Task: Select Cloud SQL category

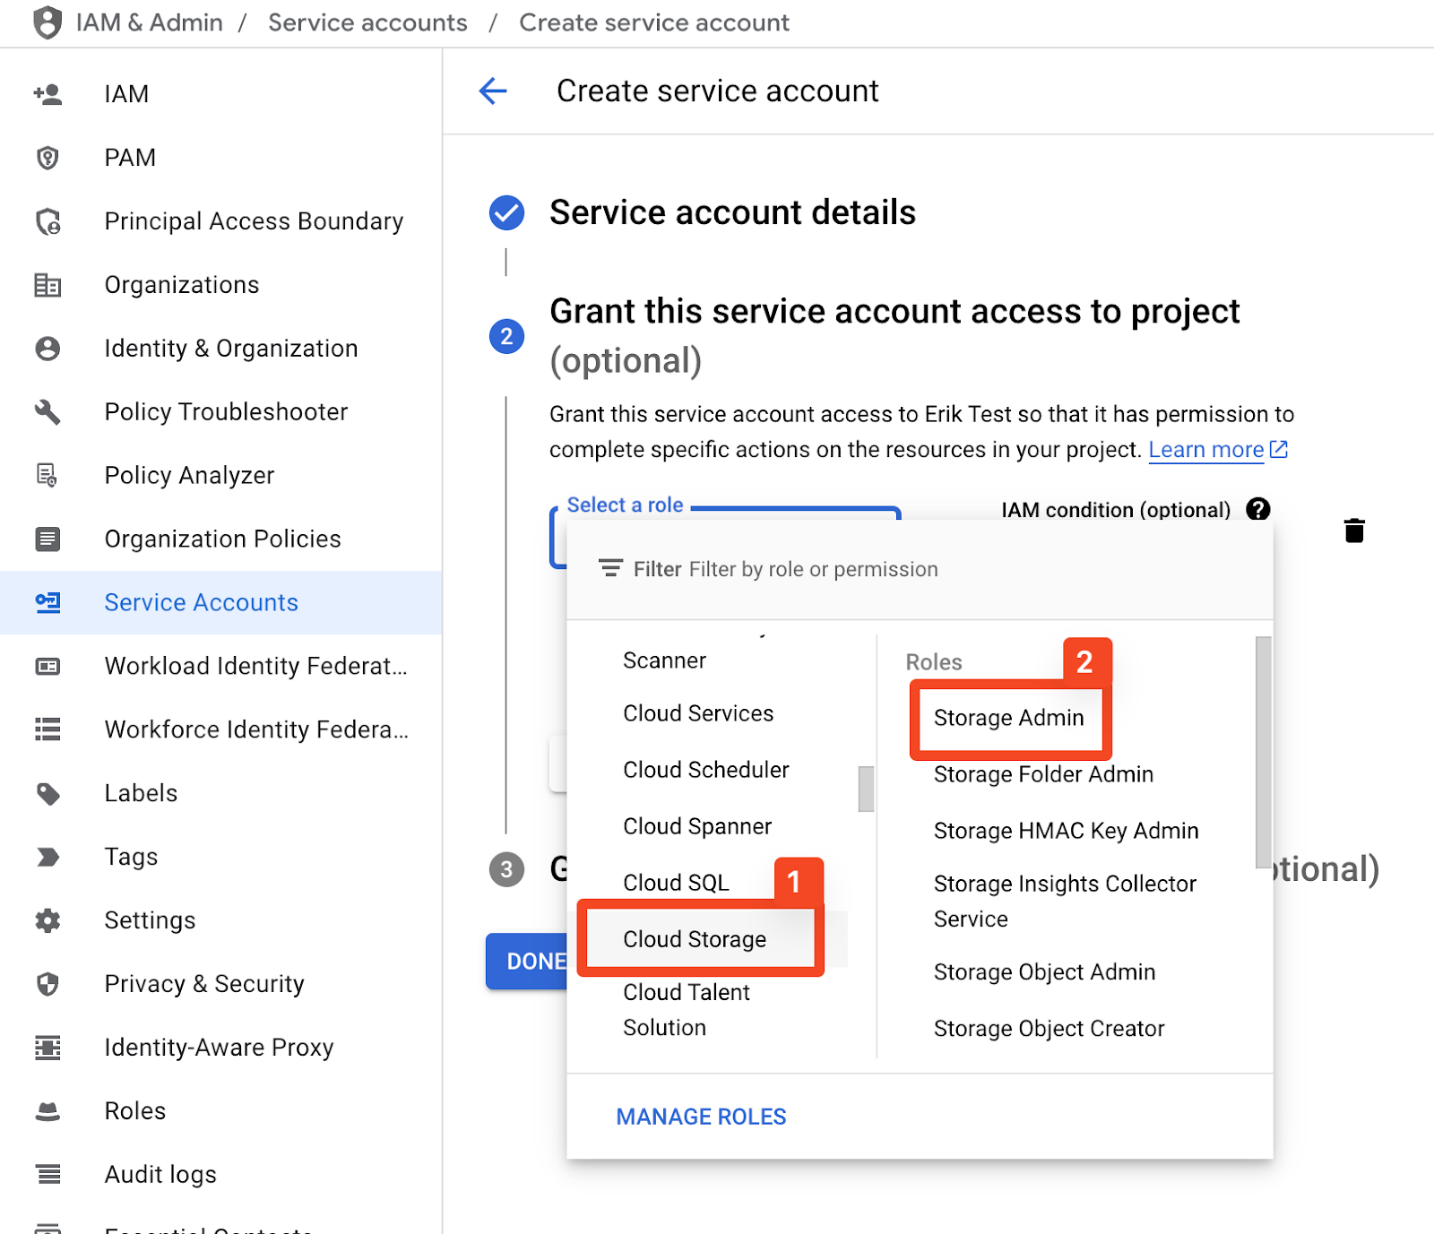Action: tap(676, 883)
